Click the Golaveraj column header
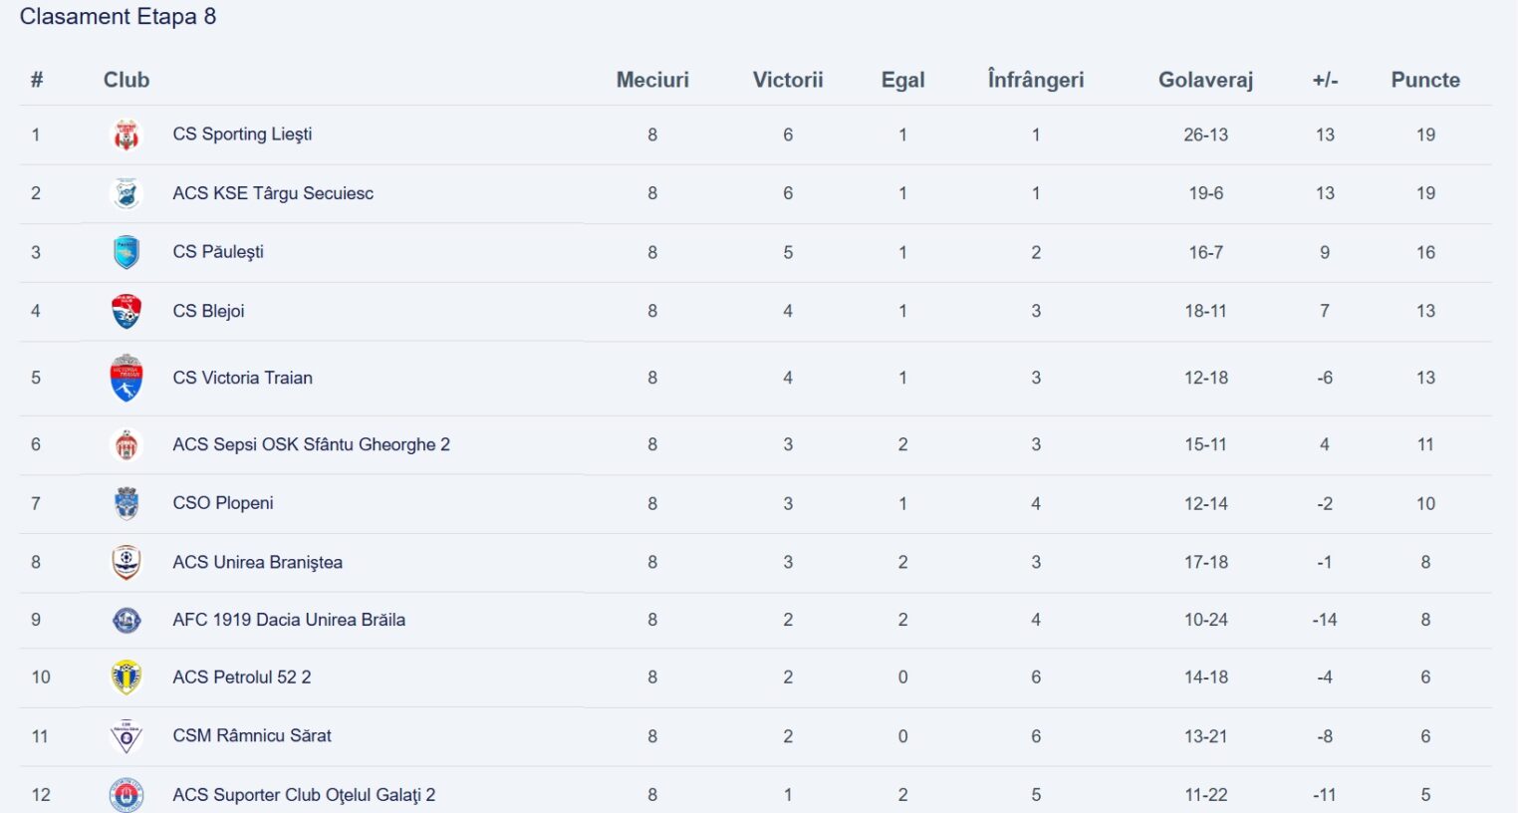Image resolution: width=1518 pixels, height=813 pixels. coord(1205,80)
